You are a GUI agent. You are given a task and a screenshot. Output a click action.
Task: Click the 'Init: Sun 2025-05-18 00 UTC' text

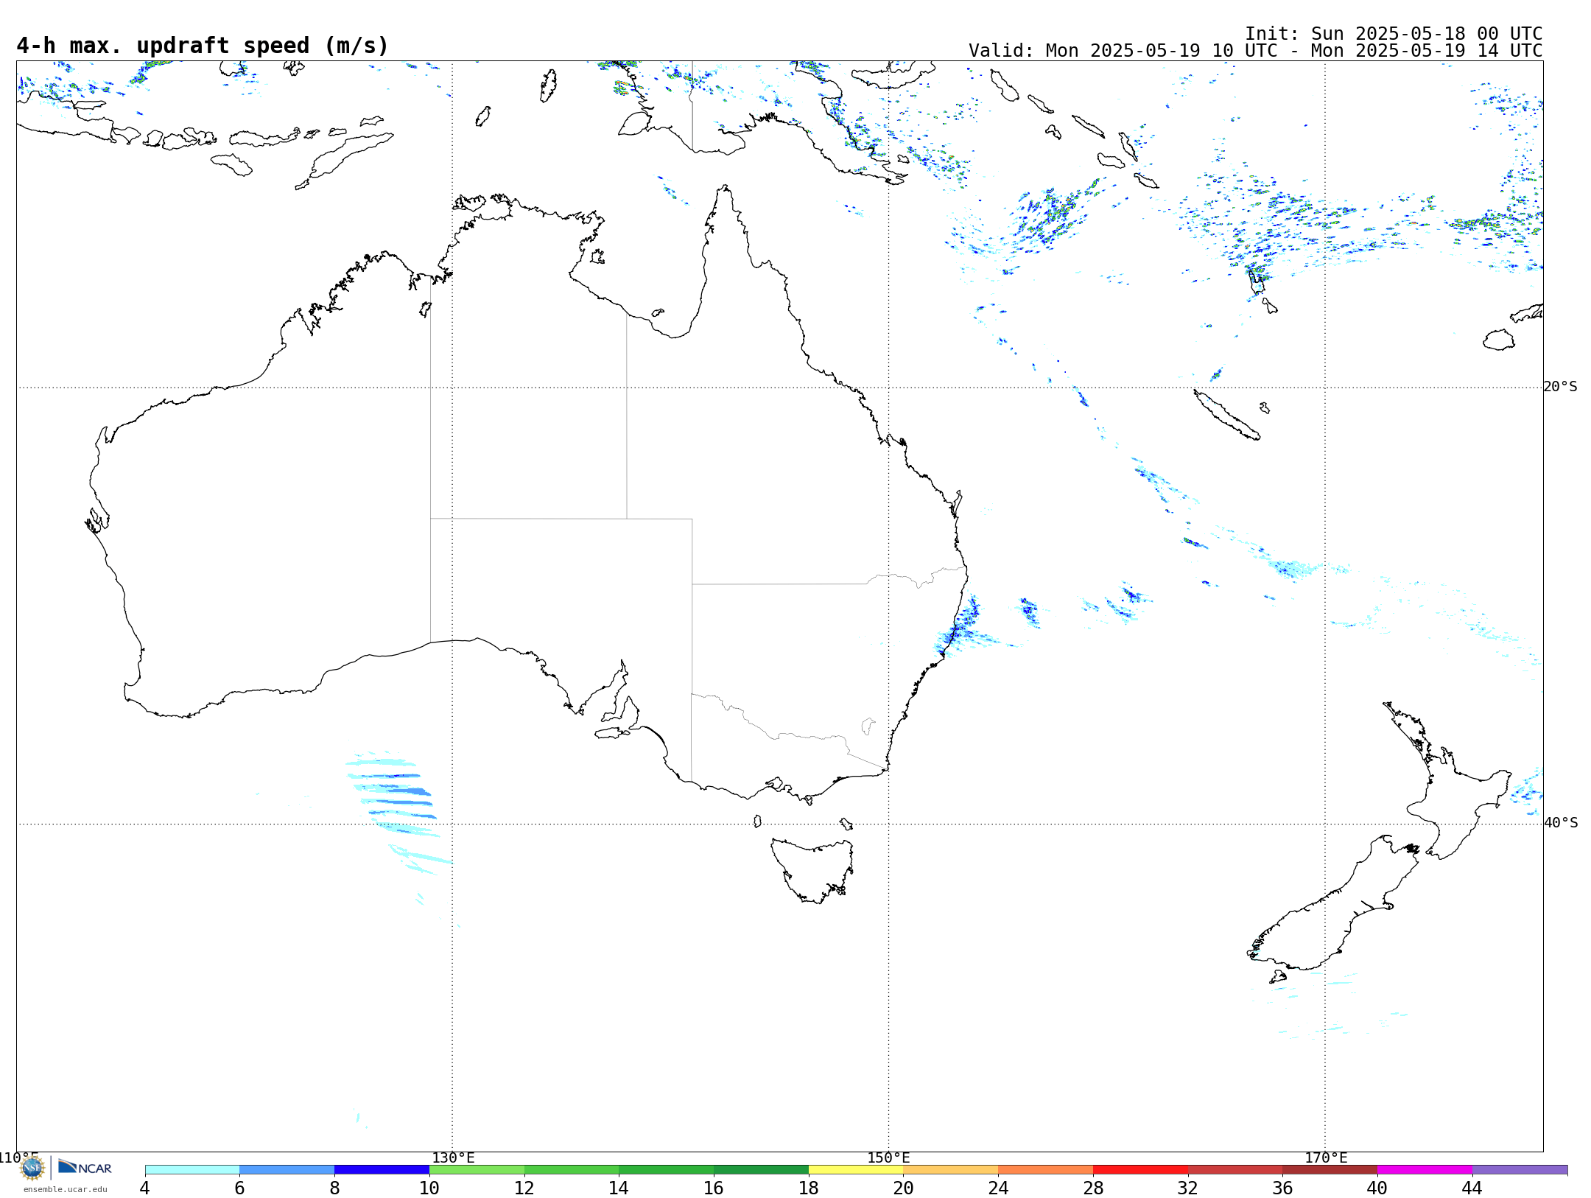point(1394,34)
